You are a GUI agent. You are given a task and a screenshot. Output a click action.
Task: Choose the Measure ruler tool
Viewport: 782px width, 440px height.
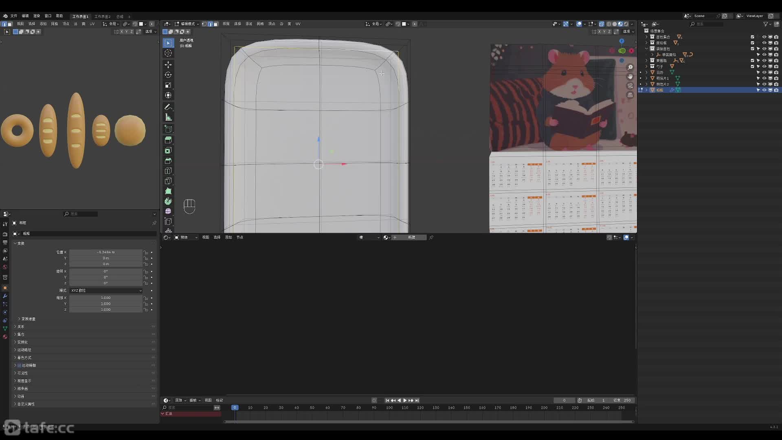[x=168, y=117]
